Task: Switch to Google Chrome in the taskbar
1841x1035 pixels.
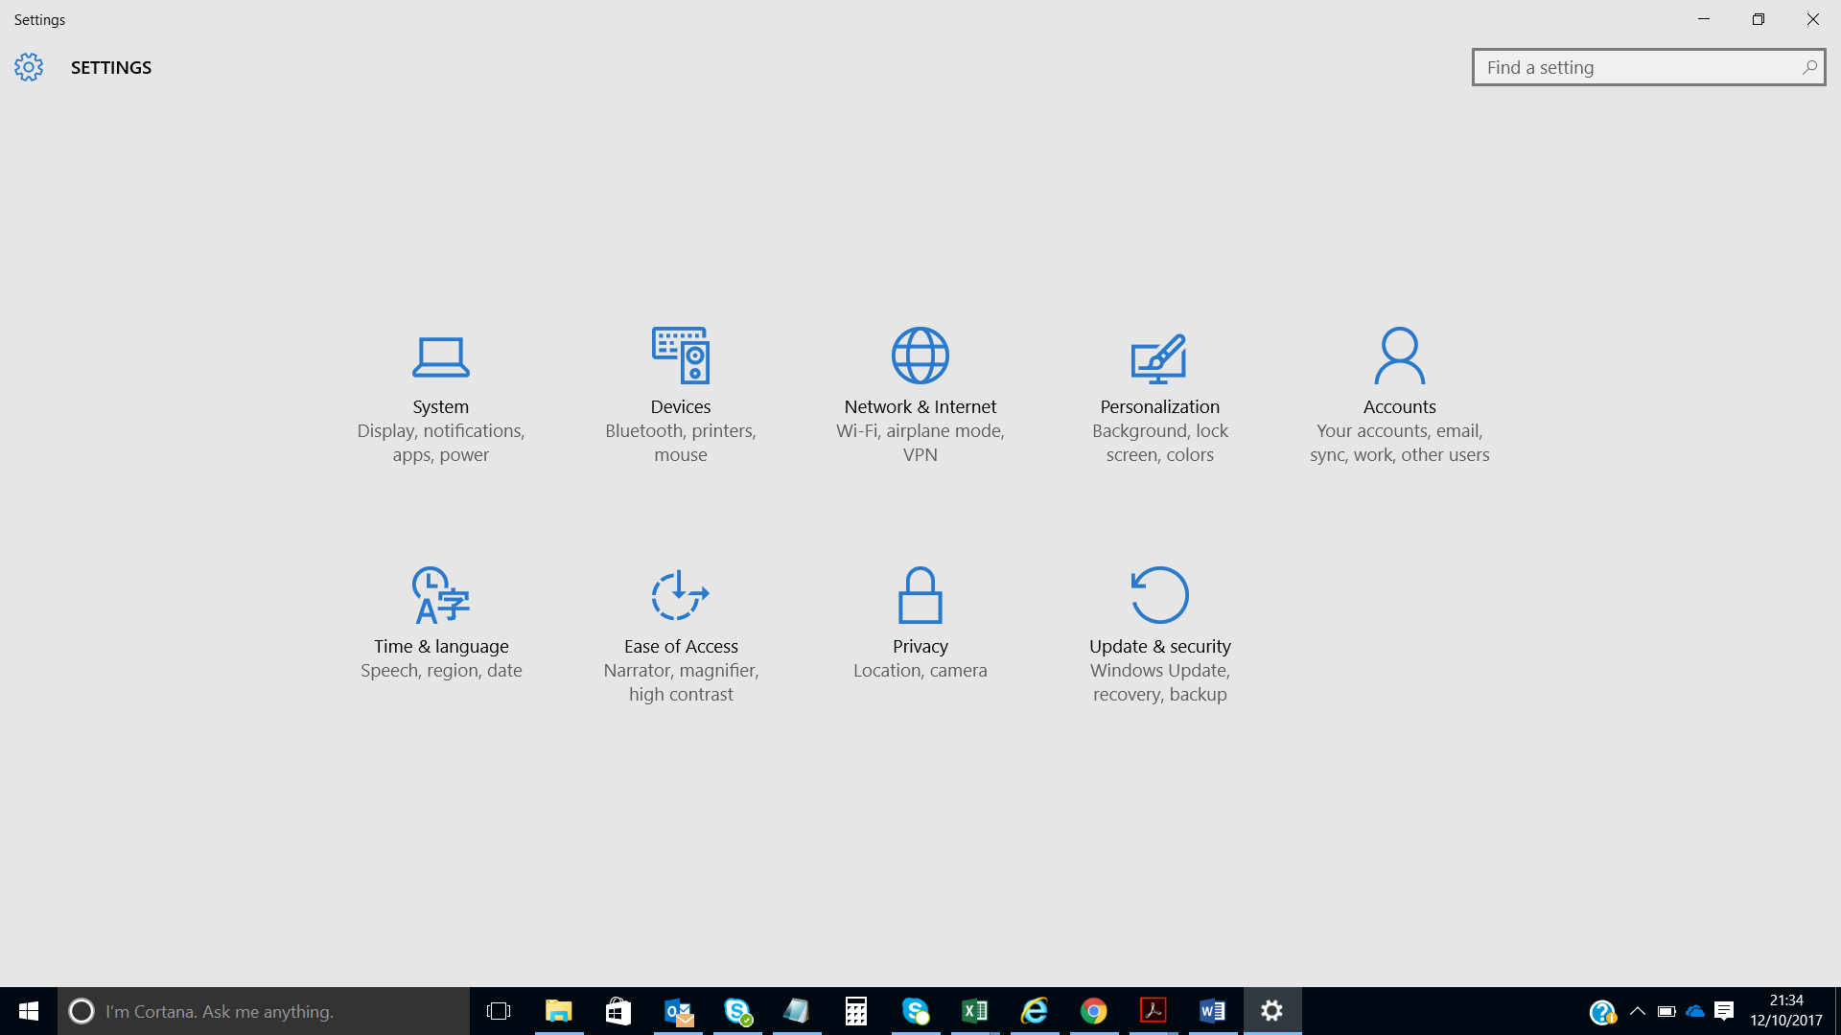Action: click(1094, 1011)
